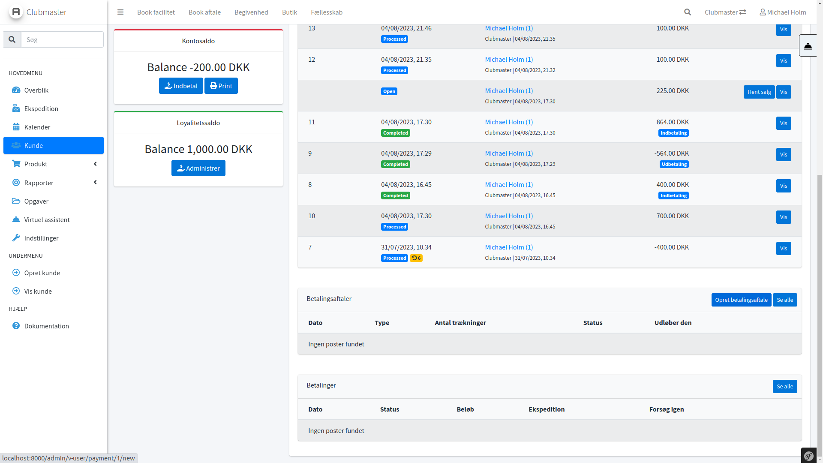The height and width of the screenshot is (463, 823).
Task: Open the Michael Holm user dropdown
Action: [783, 12]
